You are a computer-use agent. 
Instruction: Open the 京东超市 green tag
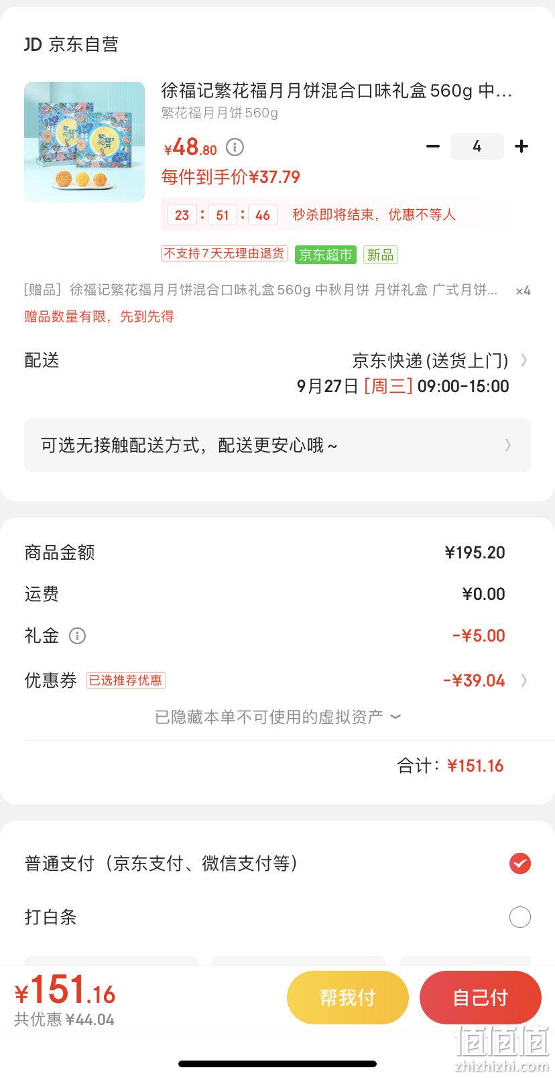coord(326,255)
